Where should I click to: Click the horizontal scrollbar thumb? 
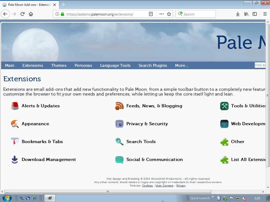(x=108, y=192)
